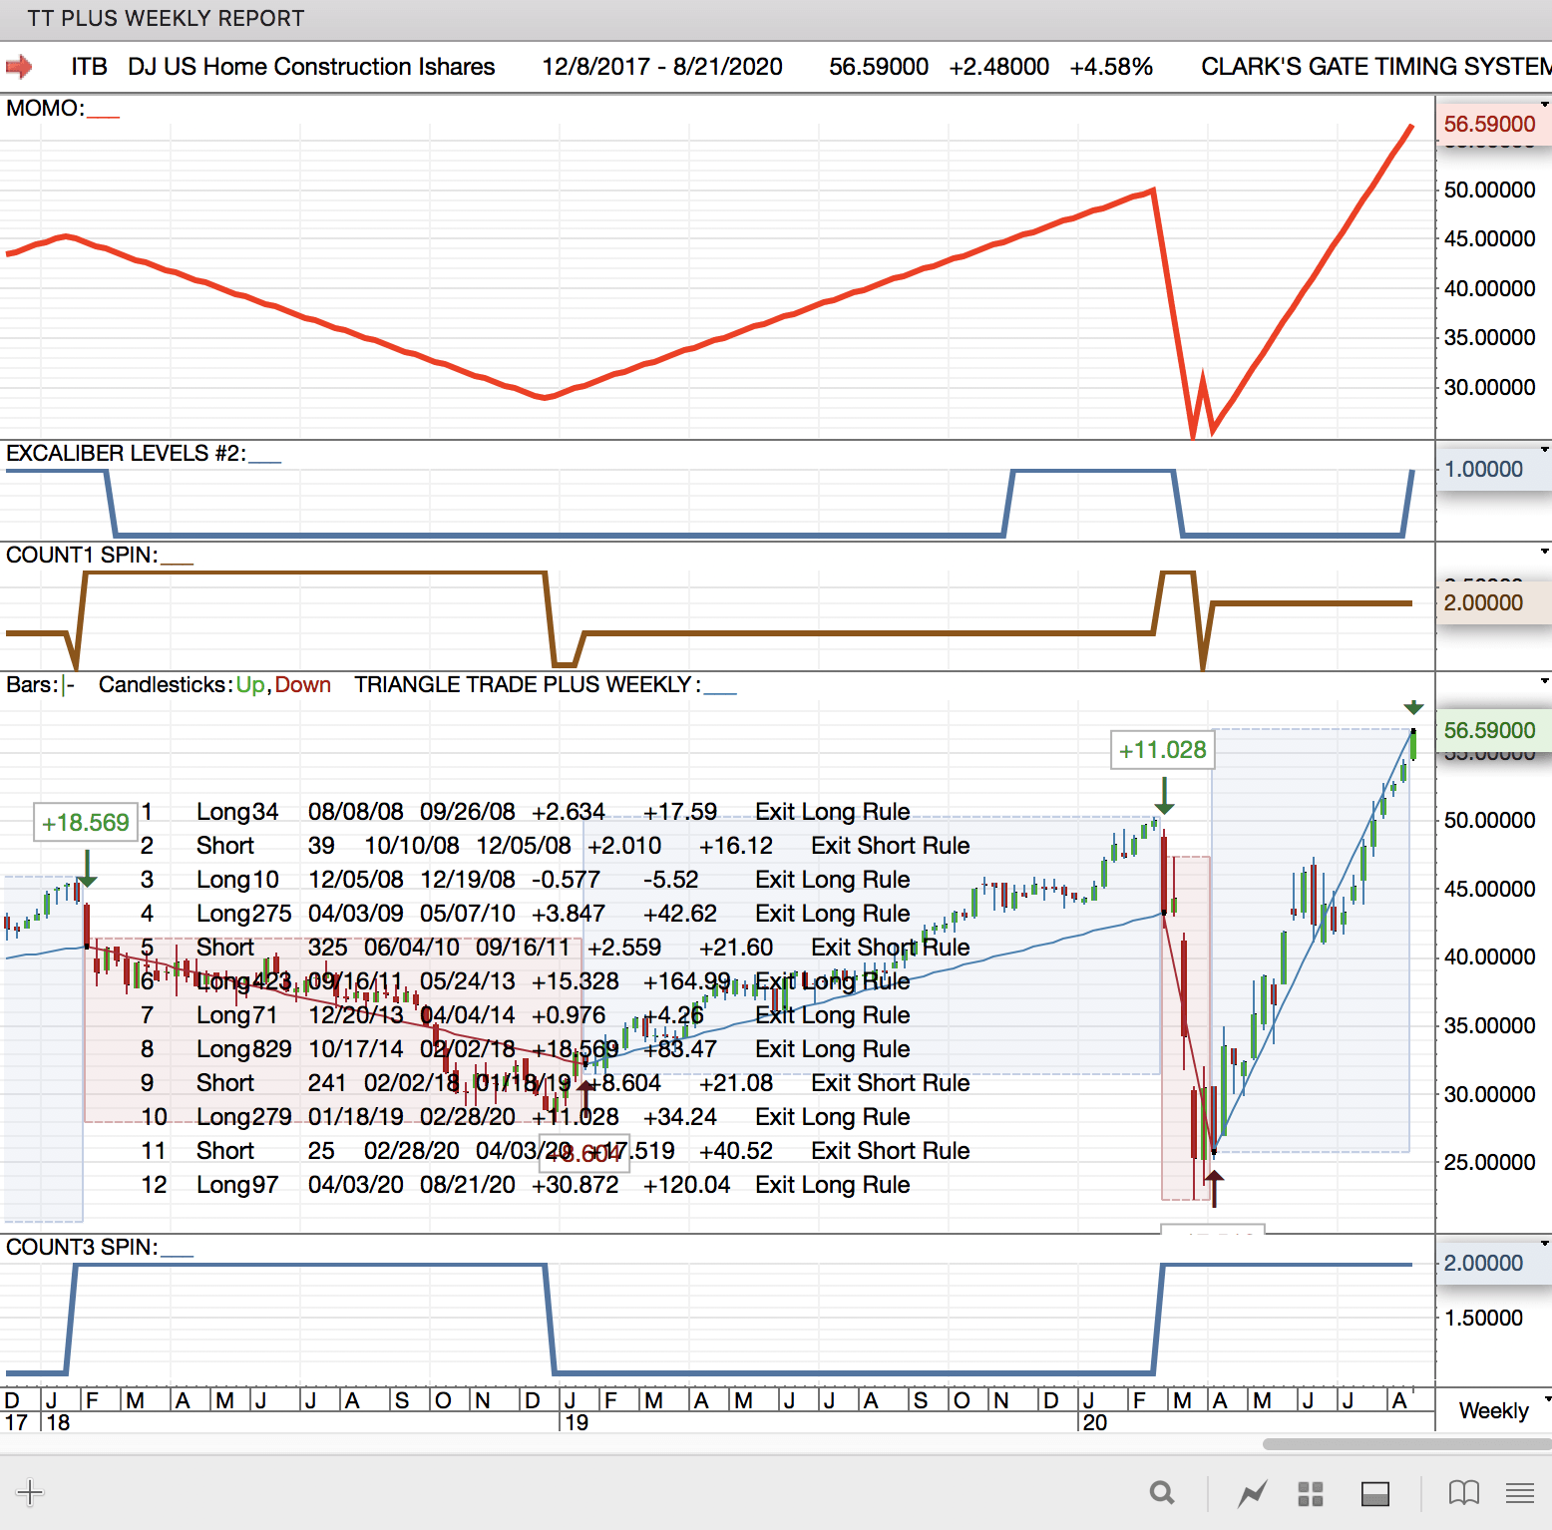Screen dimensions: 1552x1530
Task: Click the EXCALIBER LEVELS #2 label
Action: 126,453
